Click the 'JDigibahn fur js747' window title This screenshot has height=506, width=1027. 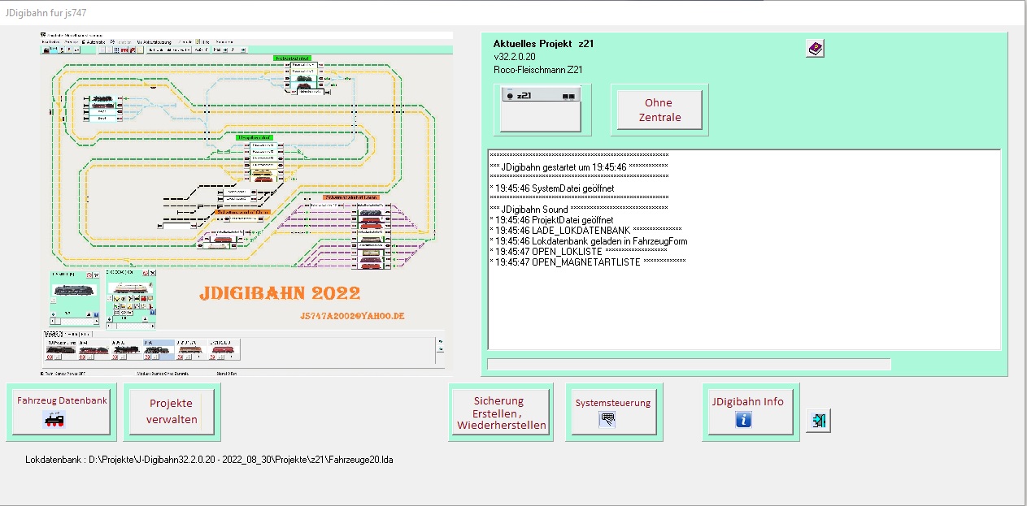tap(45, 14)
